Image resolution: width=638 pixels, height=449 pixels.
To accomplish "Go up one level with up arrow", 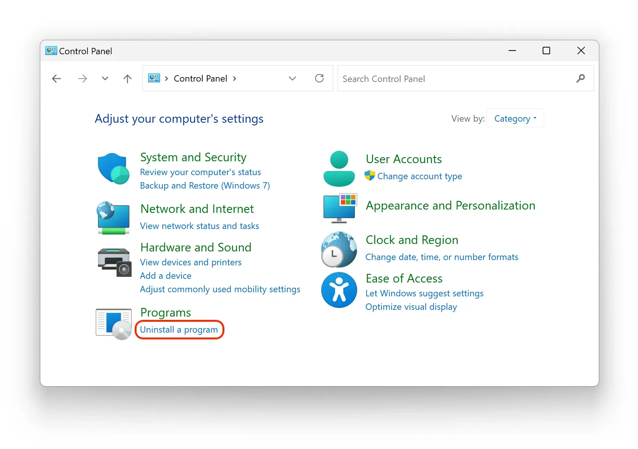I will (x=127, y=79).
